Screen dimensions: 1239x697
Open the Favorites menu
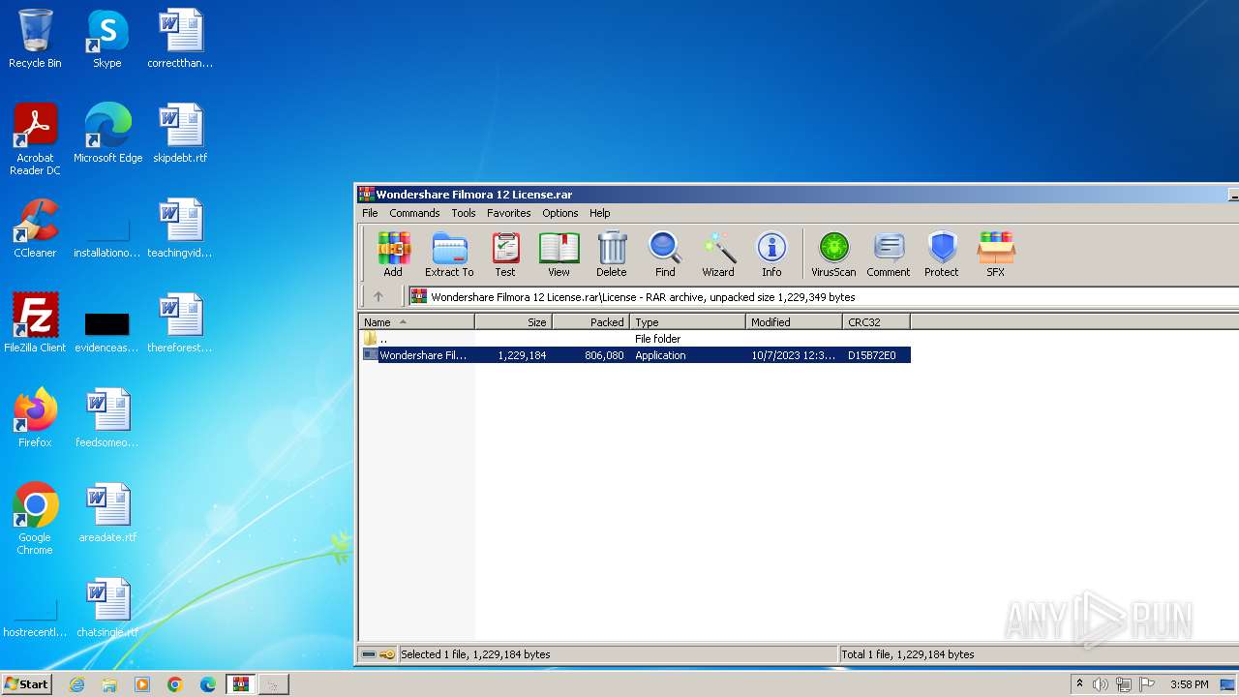tap(508, 213)
